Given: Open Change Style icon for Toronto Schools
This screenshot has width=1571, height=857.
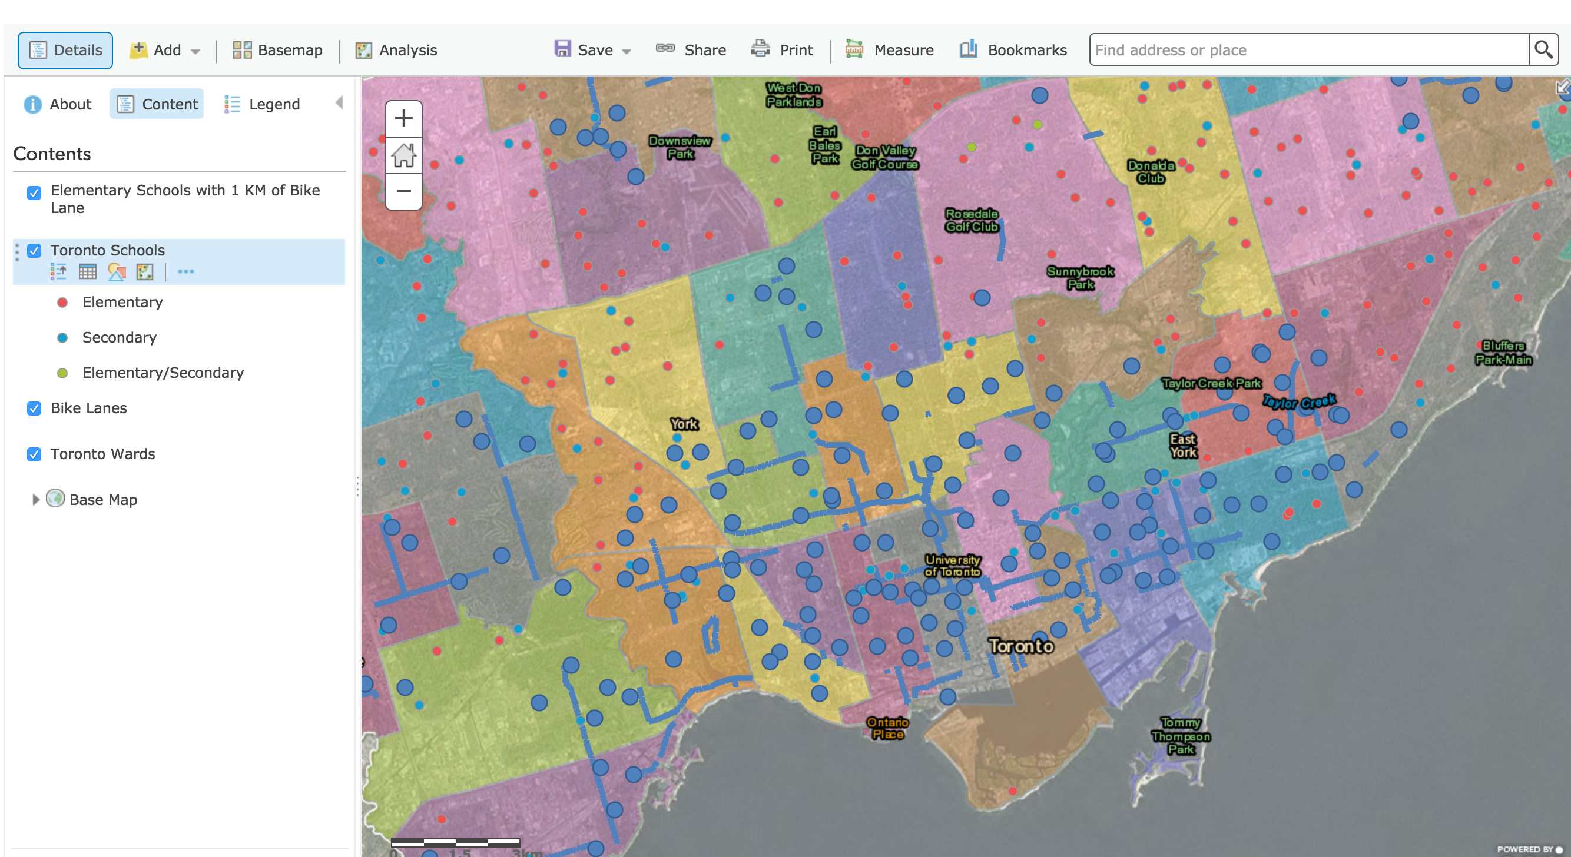Looking at the screenshot, I should click(117, 272).
